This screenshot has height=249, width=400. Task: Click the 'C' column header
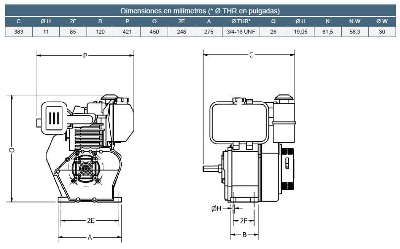[x=19, y=21]
